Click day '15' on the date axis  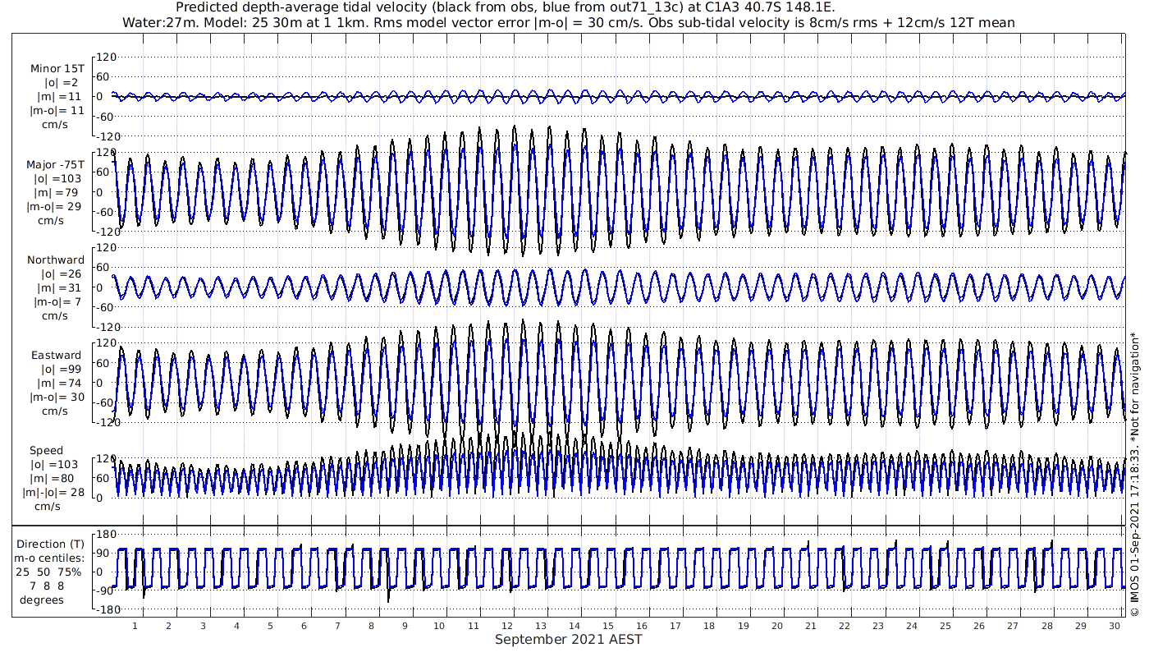coord(608,626)
